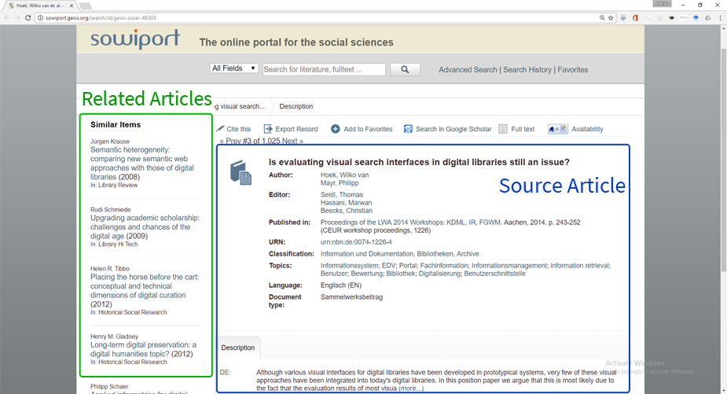
Task: Click browser reload icon
Action: click(x=28, y=17)
